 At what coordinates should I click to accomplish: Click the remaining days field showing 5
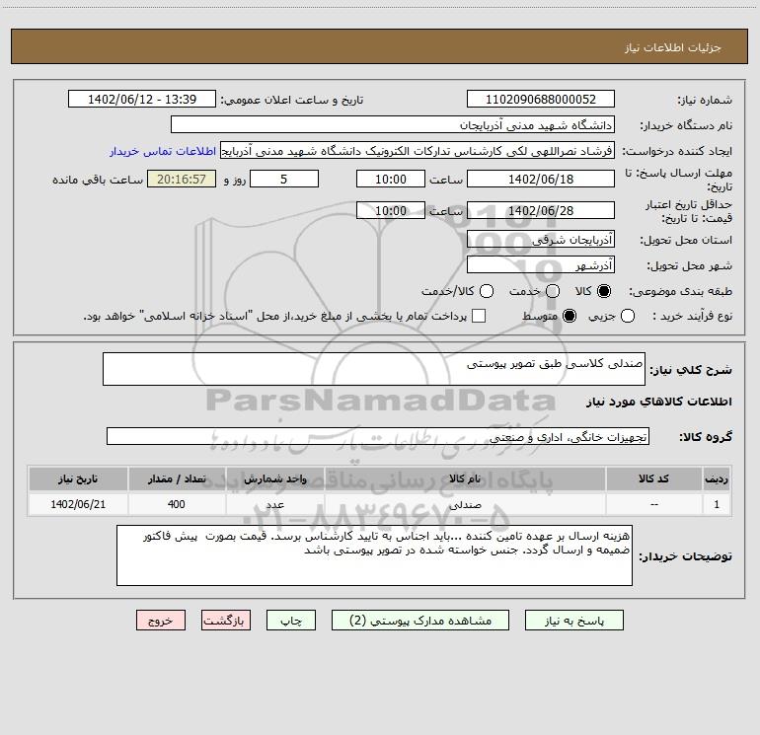[284, 179]
